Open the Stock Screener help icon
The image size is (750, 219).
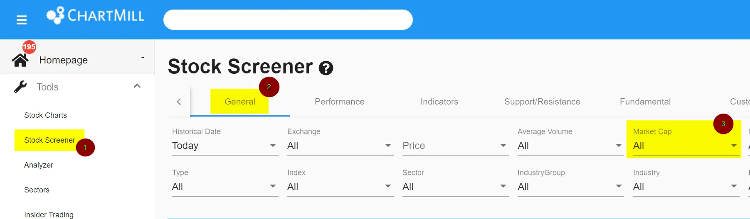(326, 68)
